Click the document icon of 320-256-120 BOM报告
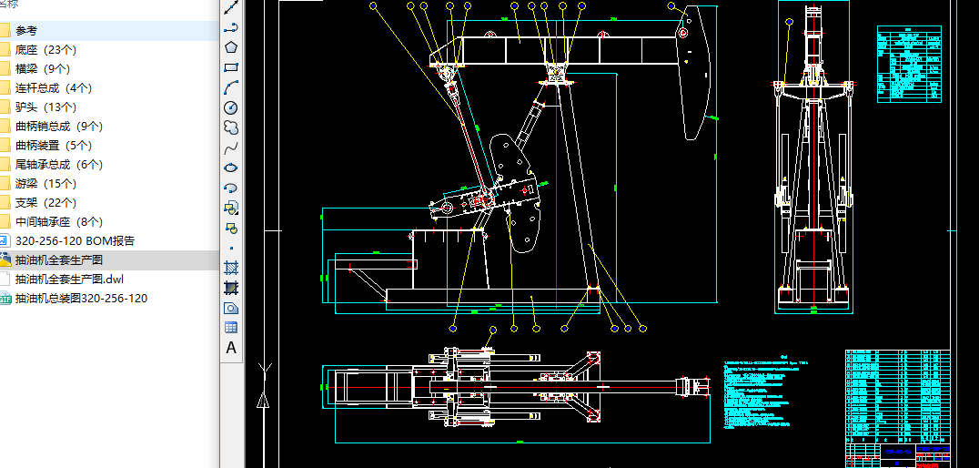 pos(5,240)
